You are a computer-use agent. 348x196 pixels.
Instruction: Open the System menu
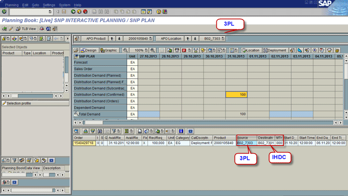click(64, 5)
